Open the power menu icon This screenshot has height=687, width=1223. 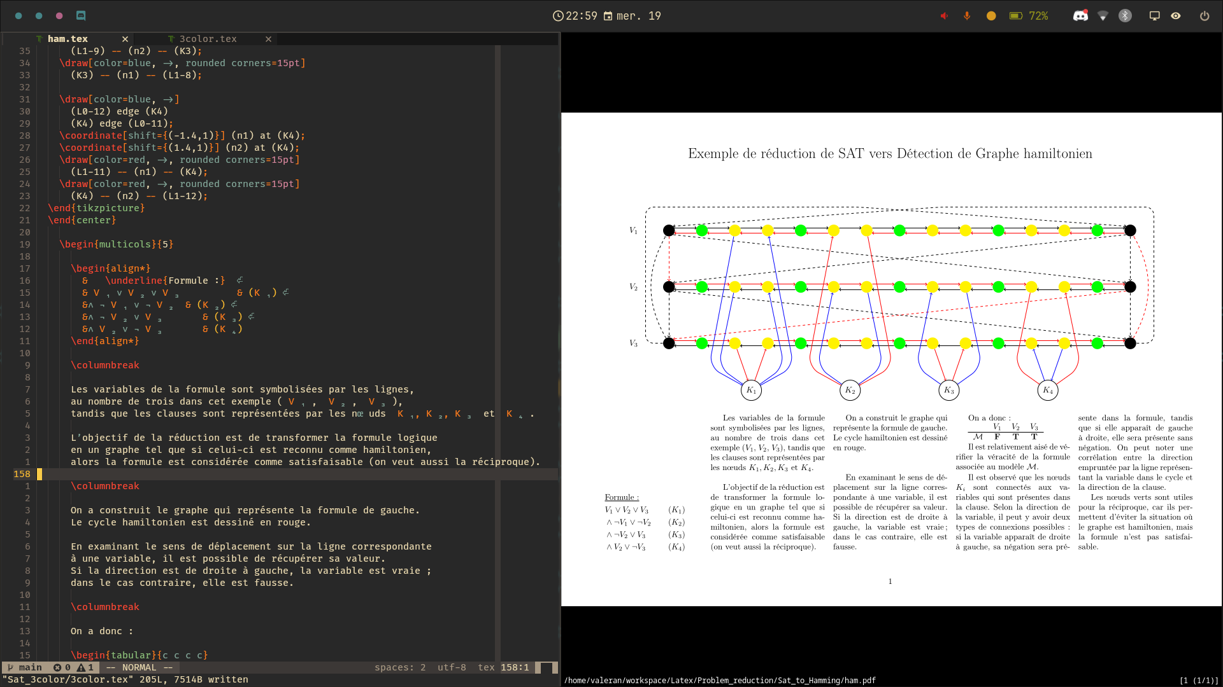point(1204,16)
